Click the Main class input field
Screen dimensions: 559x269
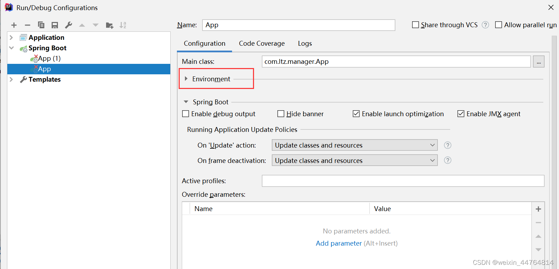point(396,62)
